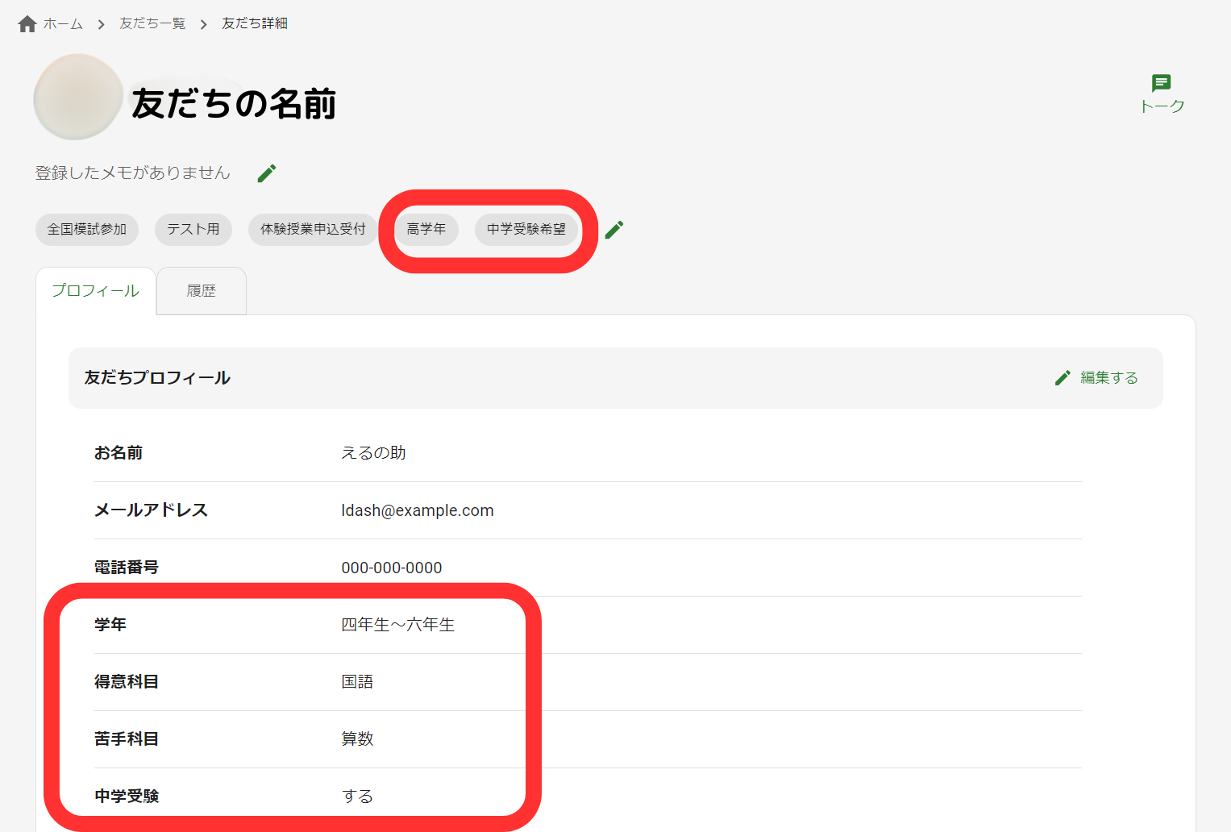Click the pencil icon to edit the memo
The height and width of the screenshot is (832, 1231).
pyautogui.click(x=266, y=173)
